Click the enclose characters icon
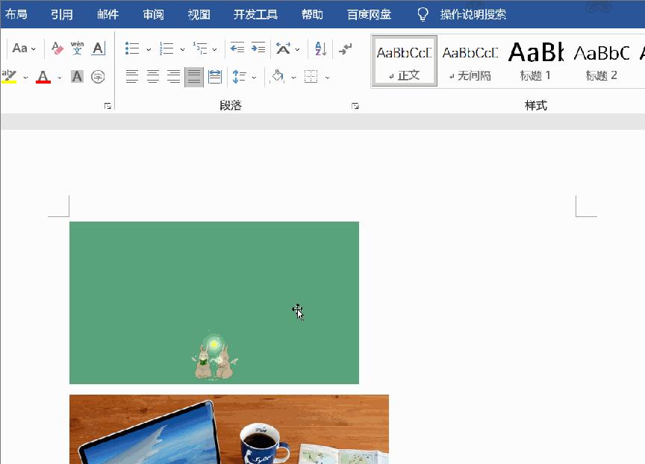The height and width of the screenshot is (464, 645). pos(98,77)
